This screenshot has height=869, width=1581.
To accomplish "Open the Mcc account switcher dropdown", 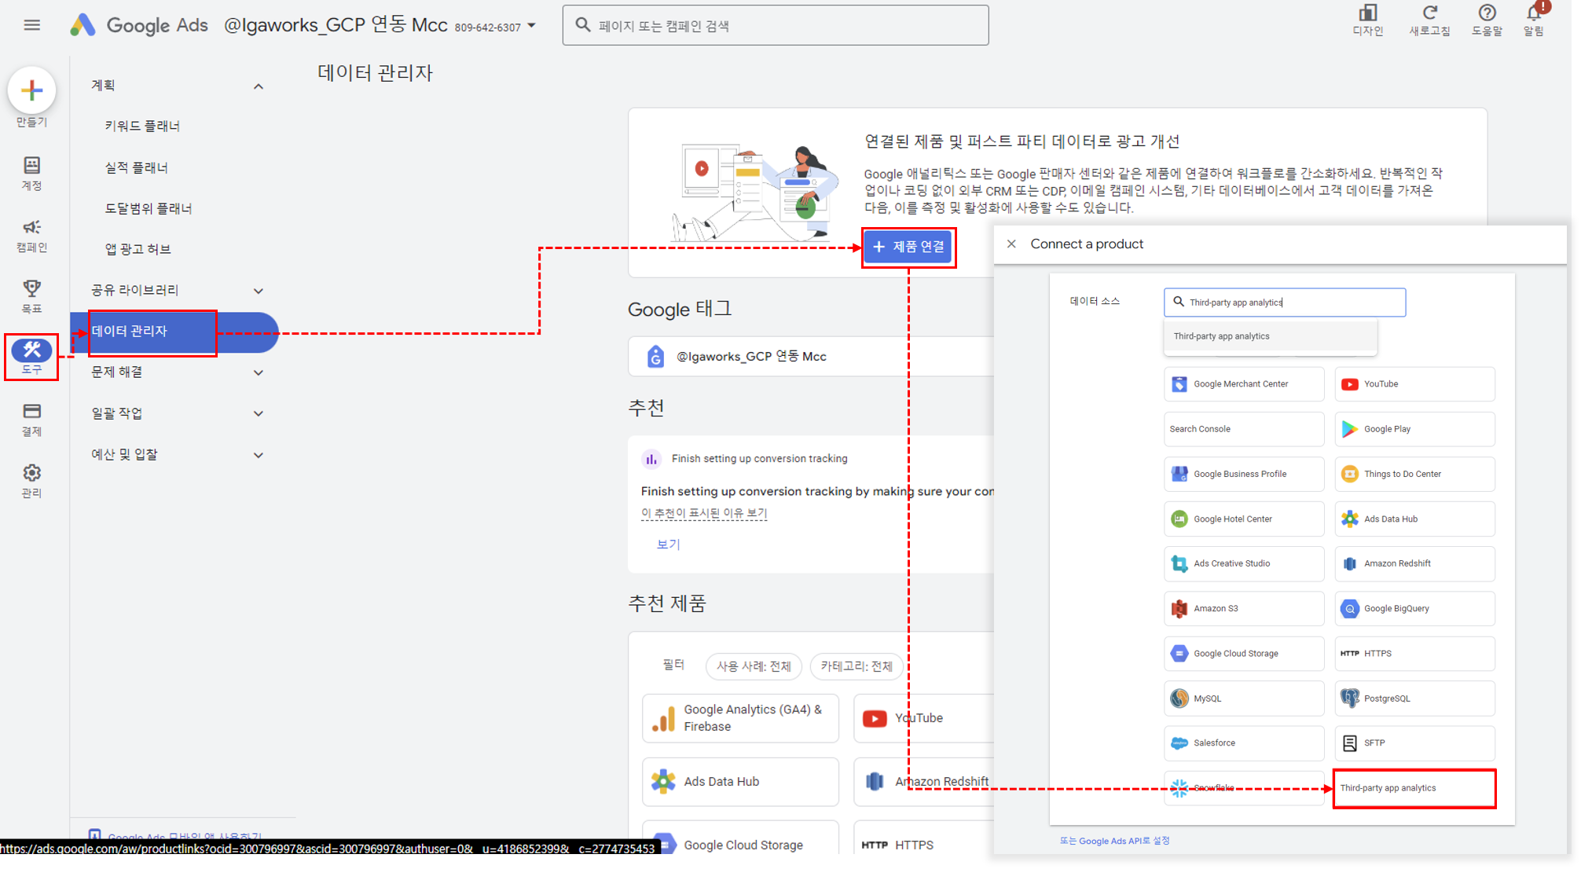I will point(533,24).
